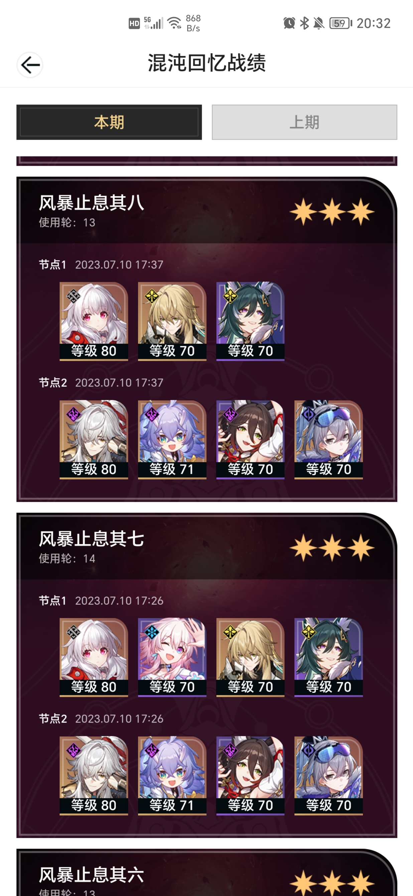This screenshot has width=413, height=896.
Task: Switch to the 上期 tab
Action: [304, 122]
